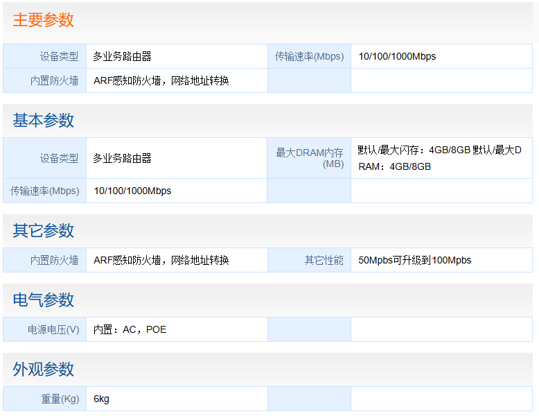The width and height of the screenshot is (539, 416).
Task: Select 传输速率(Mbps) label in 主要参数 table
Action: [309, 56]
